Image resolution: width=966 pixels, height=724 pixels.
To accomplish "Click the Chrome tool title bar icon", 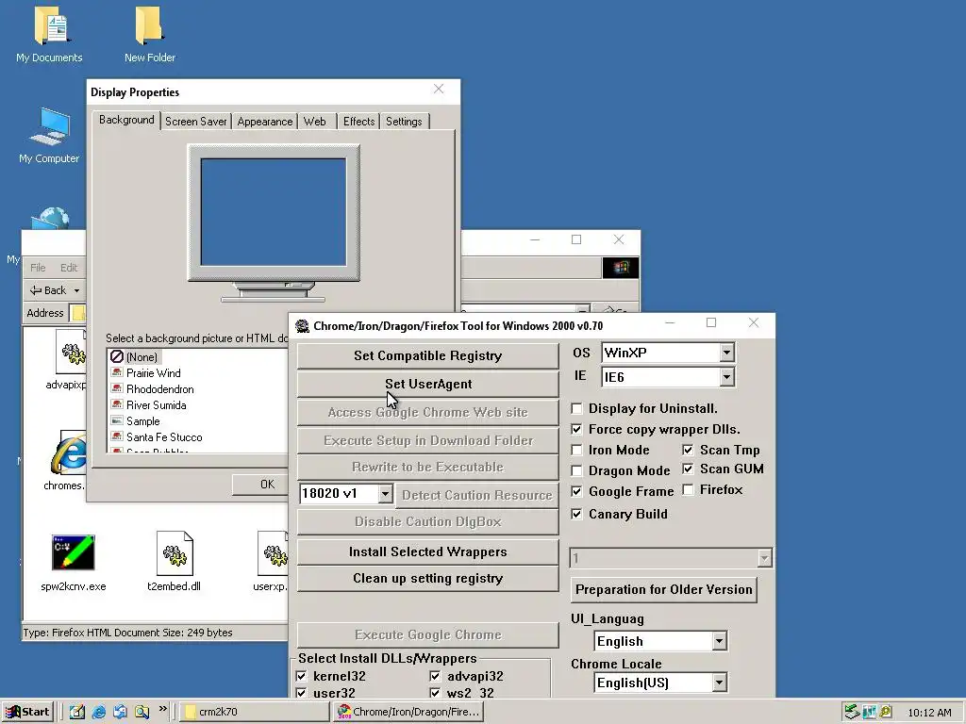I will [x=303, y=325].
